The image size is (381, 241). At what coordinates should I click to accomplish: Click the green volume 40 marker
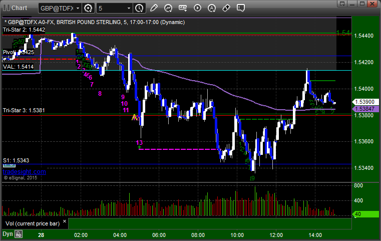coord(365,214)
